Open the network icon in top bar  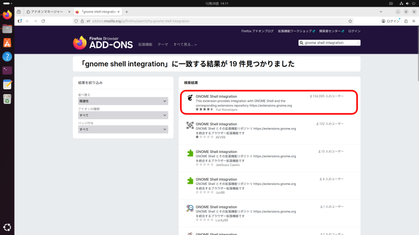(401, 4)
